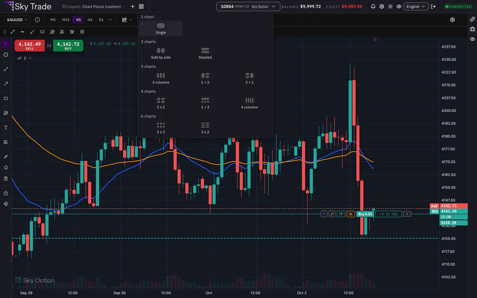Pick the horizontal line icon in drawing toolbar
477x298 pixels.
click(22, 32)
